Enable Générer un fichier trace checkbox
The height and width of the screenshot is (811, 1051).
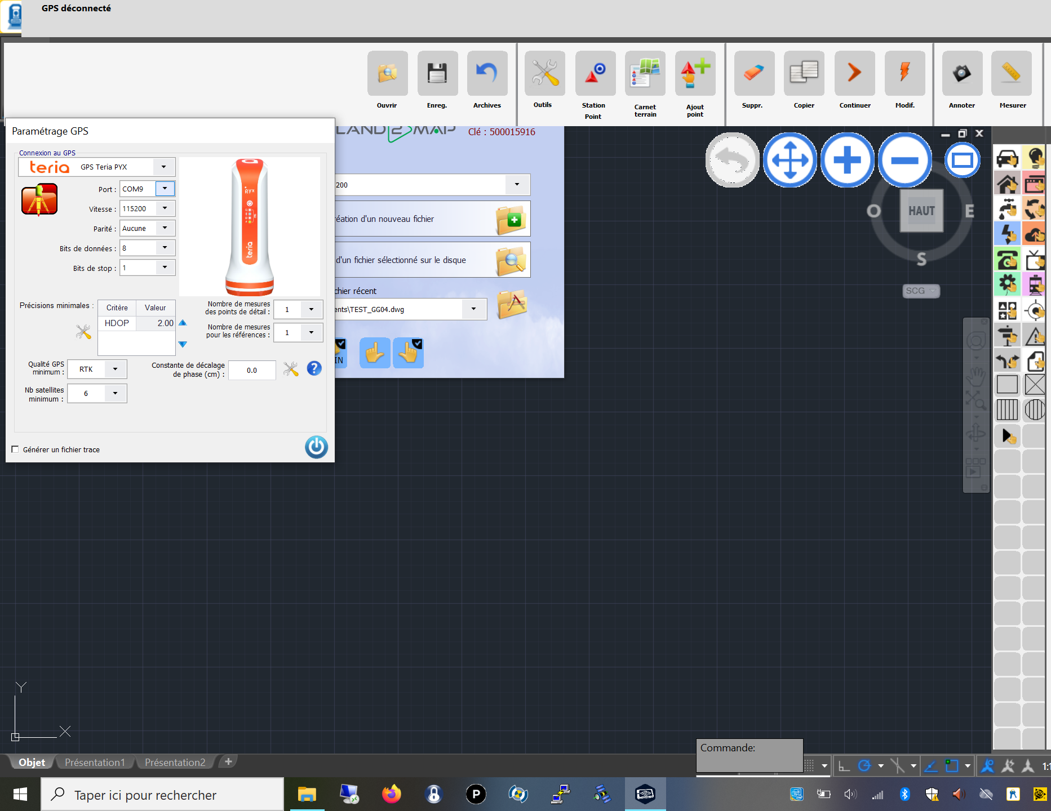15,449
